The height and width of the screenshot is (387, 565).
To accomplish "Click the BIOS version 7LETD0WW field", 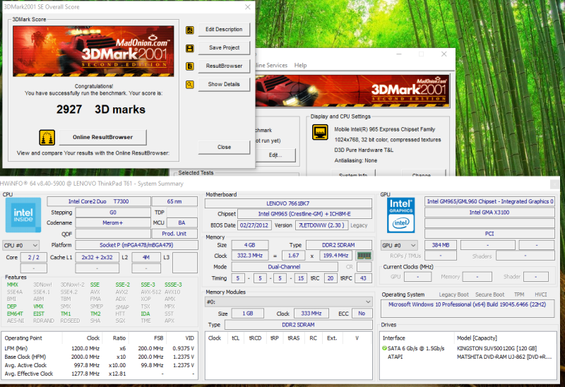I will pos(321,225).
